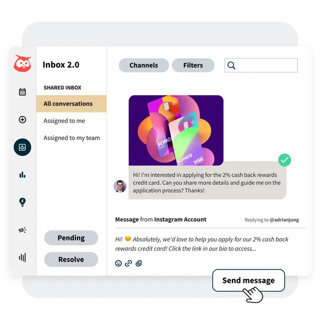
Task: Click the Resolve button
Action: [71, 259]
